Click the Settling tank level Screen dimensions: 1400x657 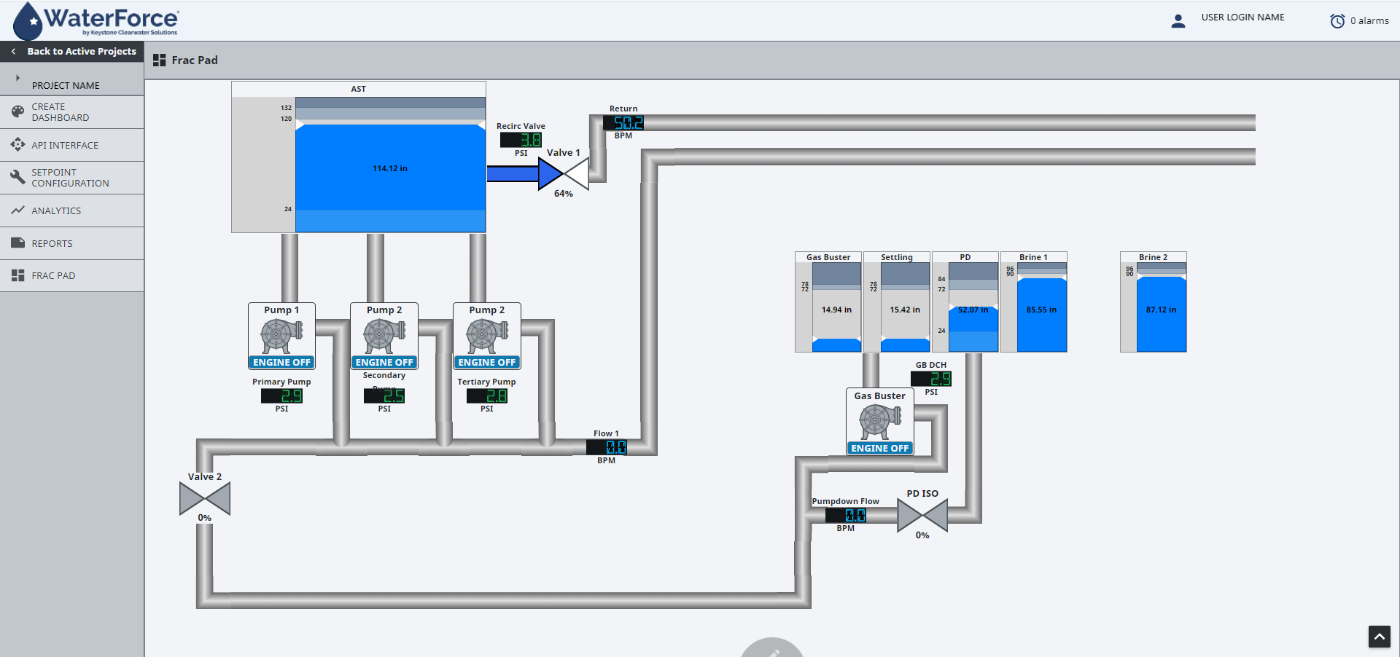pyautogui.click(x=905, y=307)
